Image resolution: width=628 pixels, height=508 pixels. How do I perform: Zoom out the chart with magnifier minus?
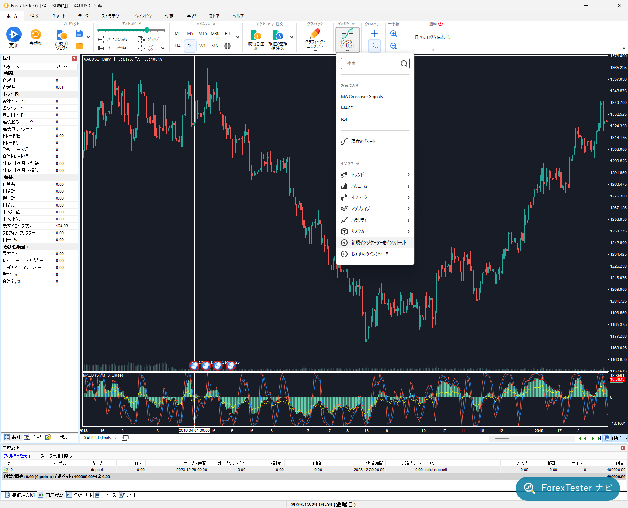tap(394, 46)
